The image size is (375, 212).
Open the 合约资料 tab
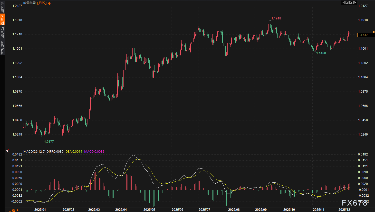tap(2, 48)
